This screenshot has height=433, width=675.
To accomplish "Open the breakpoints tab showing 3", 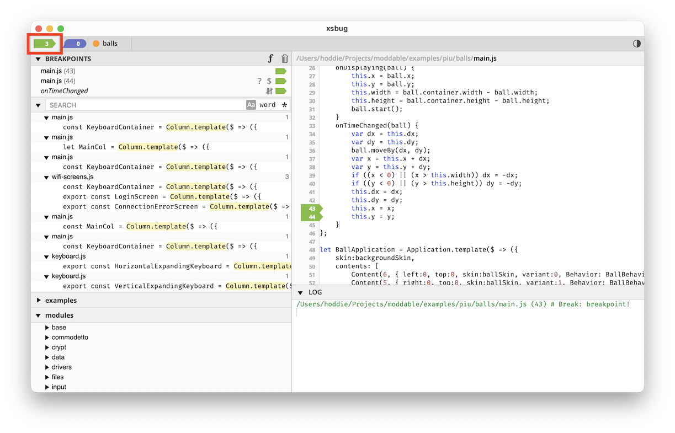I will pyautogui.click(x=44, y=44).
